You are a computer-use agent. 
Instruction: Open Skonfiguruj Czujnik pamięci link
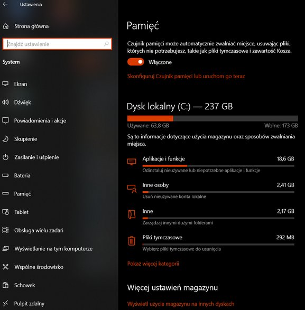click(x=186, y=76)
